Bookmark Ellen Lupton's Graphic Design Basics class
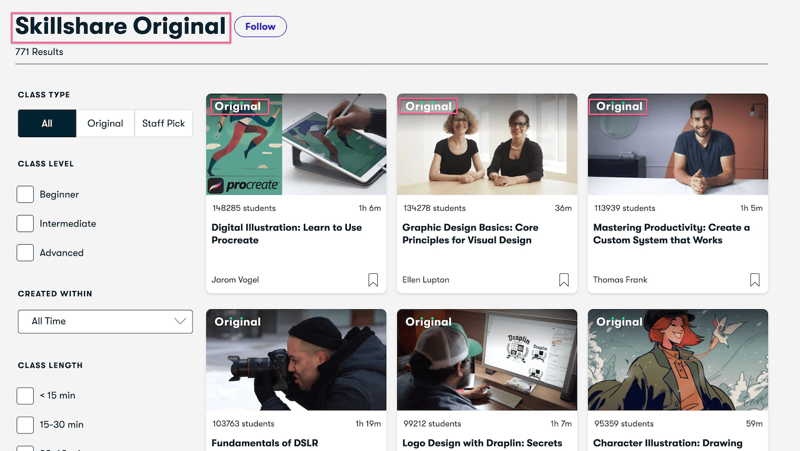 (x=564, y=280)
